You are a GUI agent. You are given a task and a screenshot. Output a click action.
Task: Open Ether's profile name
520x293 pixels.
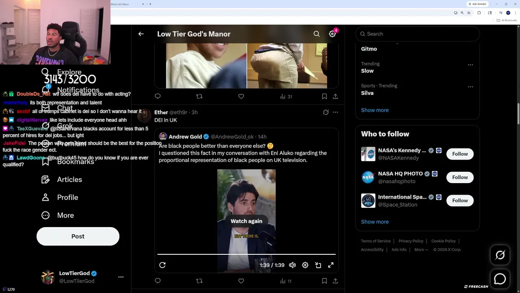tap(161, 112)
